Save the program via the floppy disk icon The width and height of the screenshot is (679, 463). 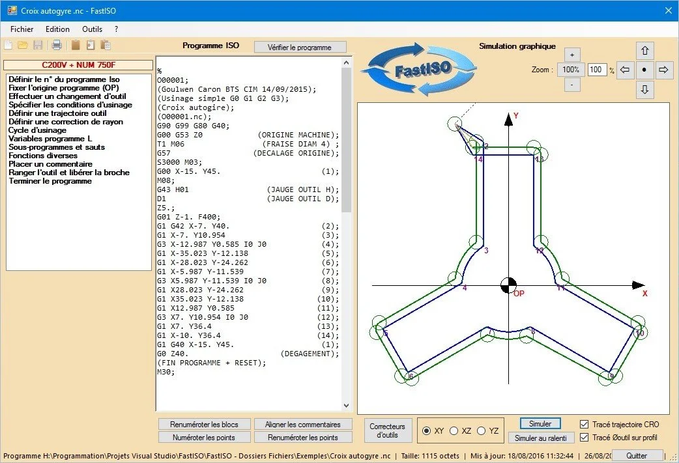(x=38, y=44)
